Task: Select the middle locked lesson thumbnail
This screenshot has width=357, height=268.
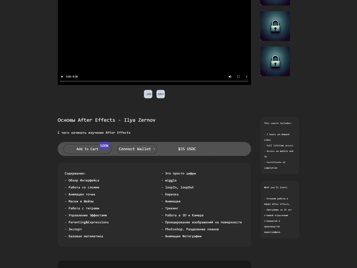Action: [275, 26]
